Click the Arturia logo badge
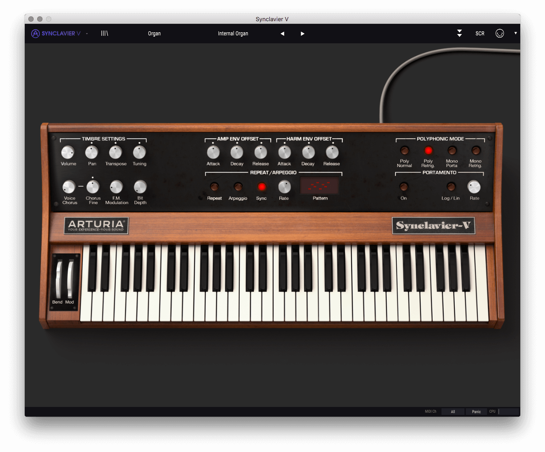The width and height of the screenshot is (545, 452). click(x=96, y=226)
